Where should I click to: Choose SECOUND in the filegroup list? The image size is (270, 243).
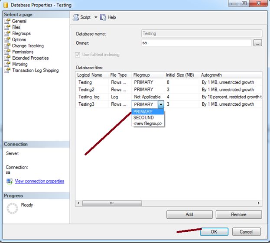pos(148,117)
